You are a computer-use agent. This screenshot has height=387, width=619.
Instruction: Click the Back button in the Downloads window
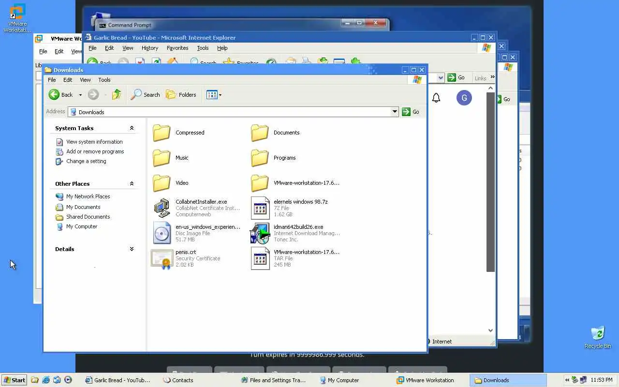(61, 95)
